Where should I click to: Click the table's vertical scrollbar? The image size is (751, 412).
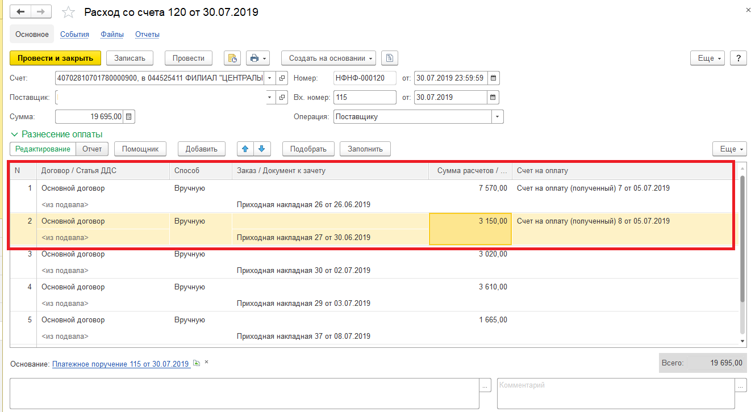(742, 238)
